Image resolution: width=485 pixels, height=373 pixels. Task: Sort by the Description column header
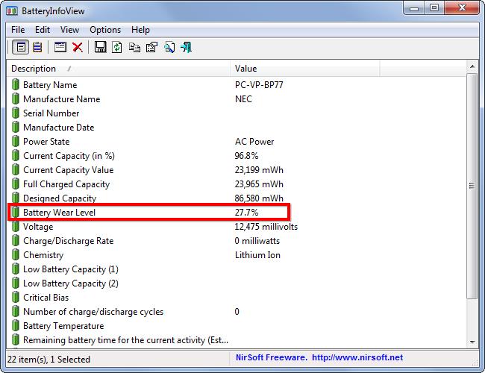[119, 69]
